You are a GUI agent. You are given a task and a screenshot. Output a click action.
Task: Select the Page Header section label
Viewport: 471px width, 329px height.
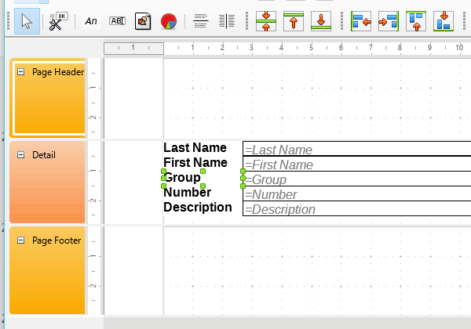click(x=58, y=72)
